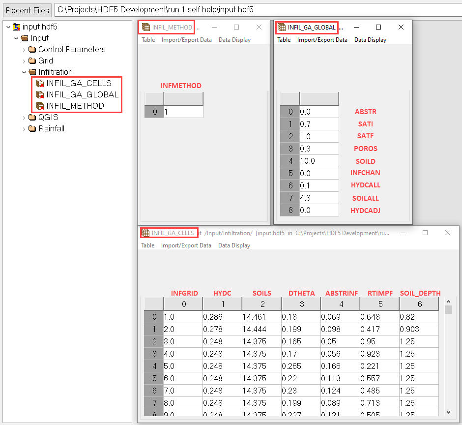Expand the Control Parameters folder
Image resolution: width=462 pixels, height=425 pixels.
(24, 50)
